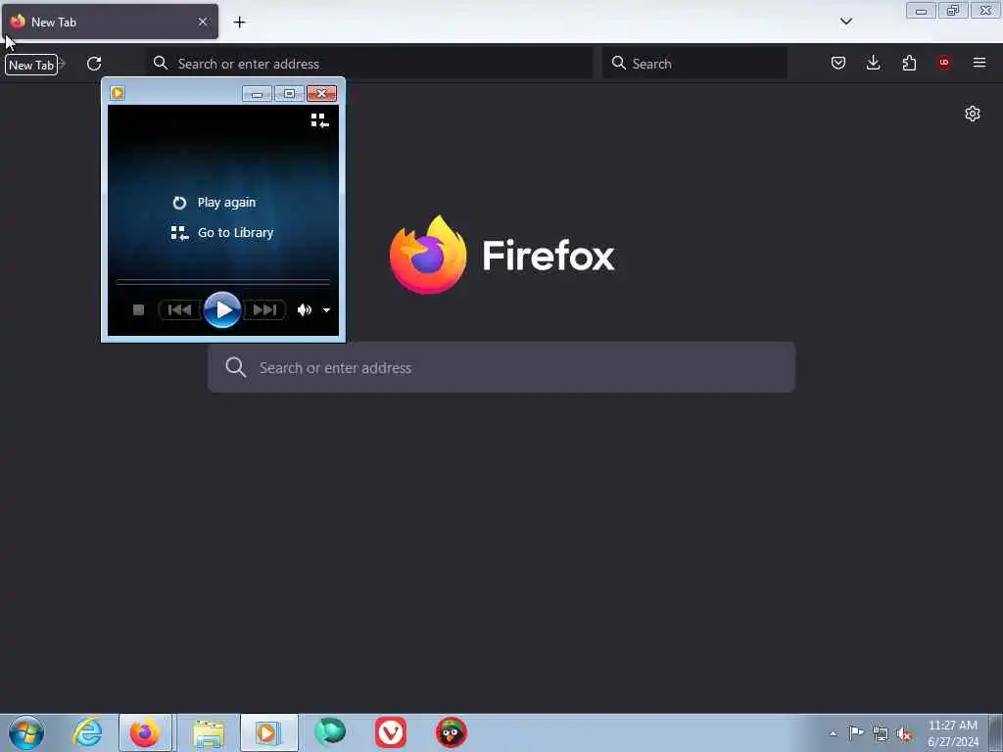Click Firefox taskbar icon
1003x752 pixels.
145,732
